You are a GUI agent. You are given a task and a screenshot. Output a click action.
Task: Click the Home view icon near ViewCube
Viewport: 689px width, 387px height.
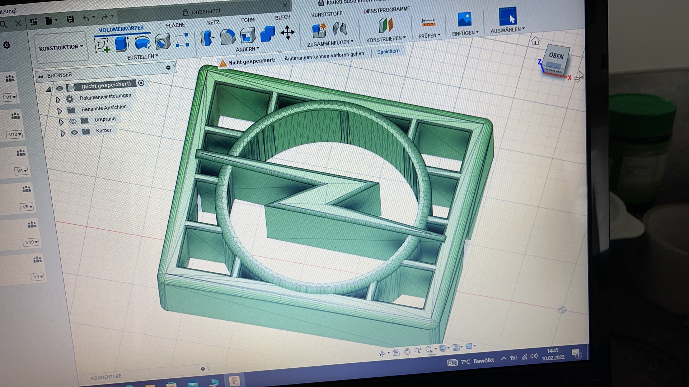pos(535,41)
